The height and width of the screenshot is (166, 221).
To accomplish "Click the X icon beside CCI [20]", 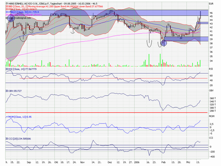I will [x=7, y=138].
